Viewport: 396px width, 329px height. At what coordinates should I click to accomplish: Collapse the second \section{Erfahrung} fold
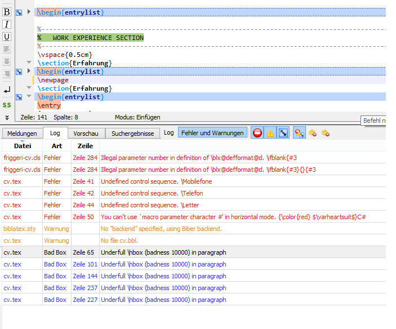[29, 88]
